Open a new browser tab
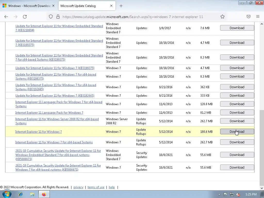This screenshot has height=198, width=264. [x=121, y=6]
